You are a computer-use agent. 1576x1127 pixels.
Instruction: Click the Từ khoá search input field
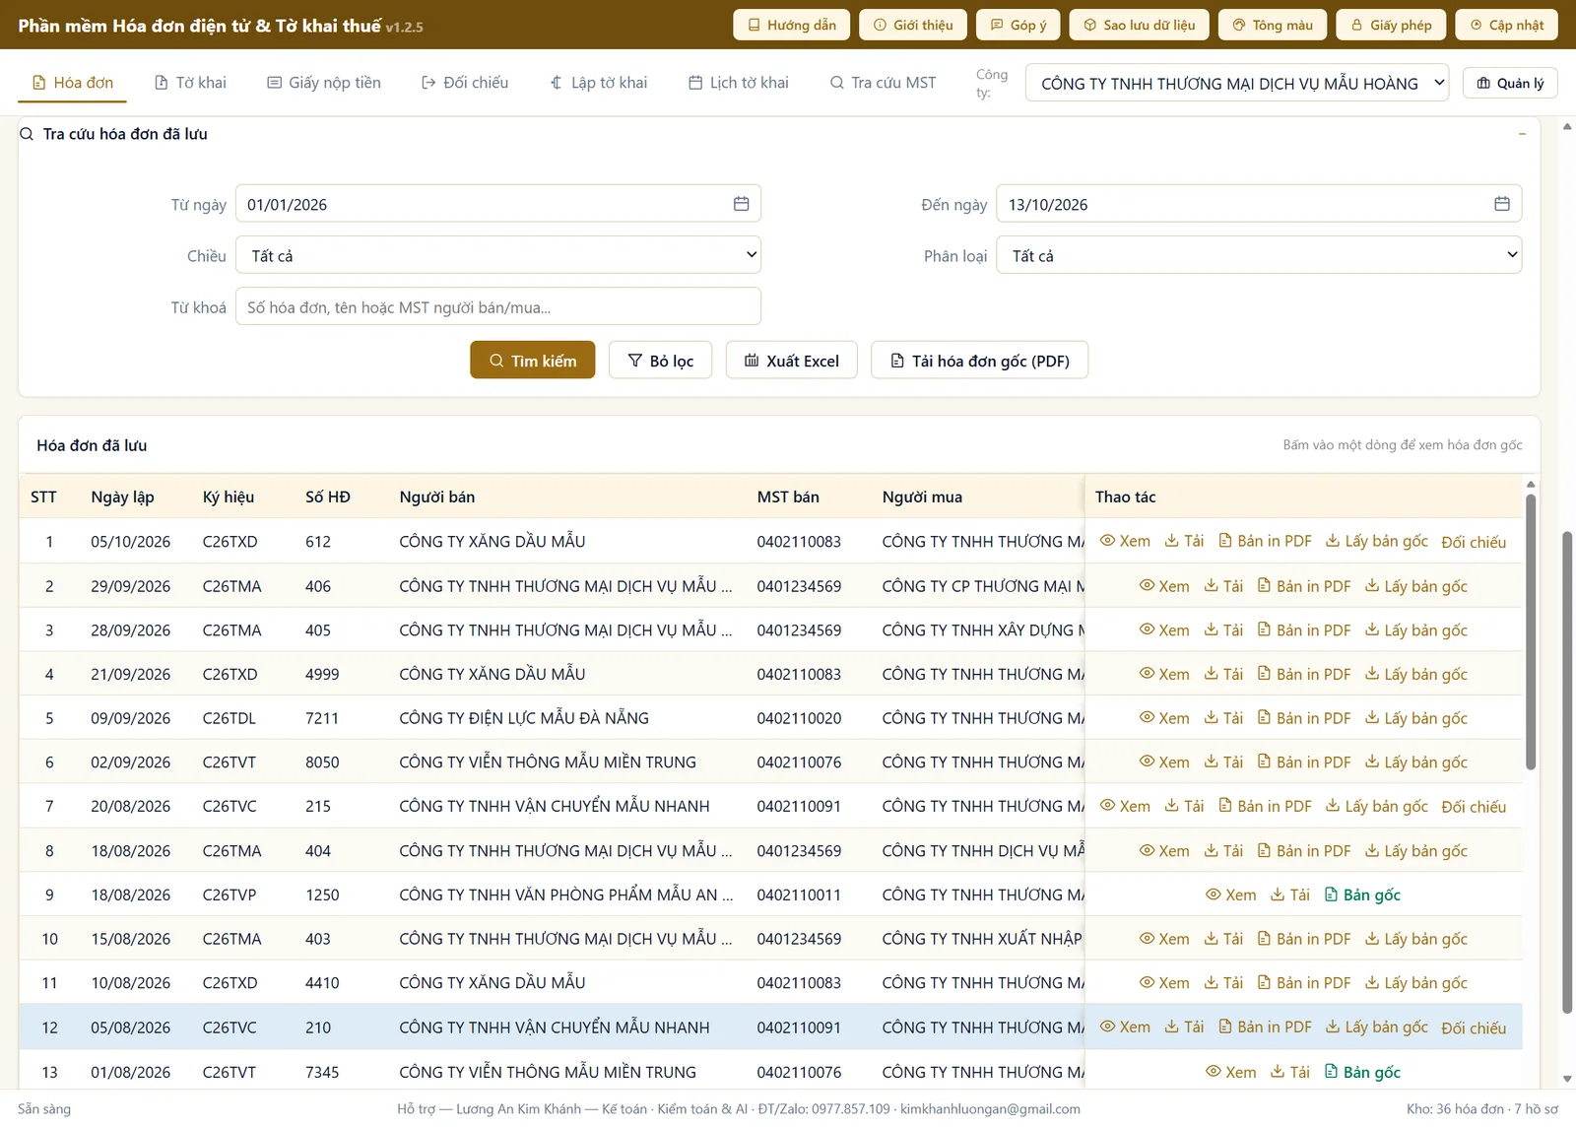coord(498,306)
